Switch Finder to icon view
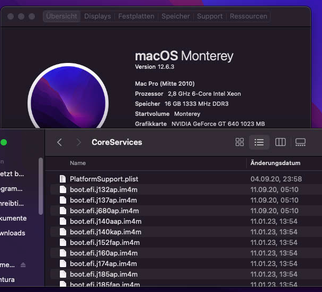 pos(239,142)
